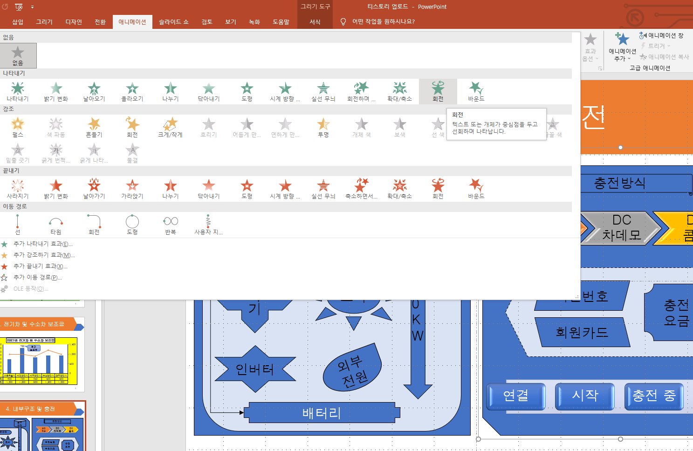
Task: Select the 올라오기 entrance effect
Action: pos(132,91)
